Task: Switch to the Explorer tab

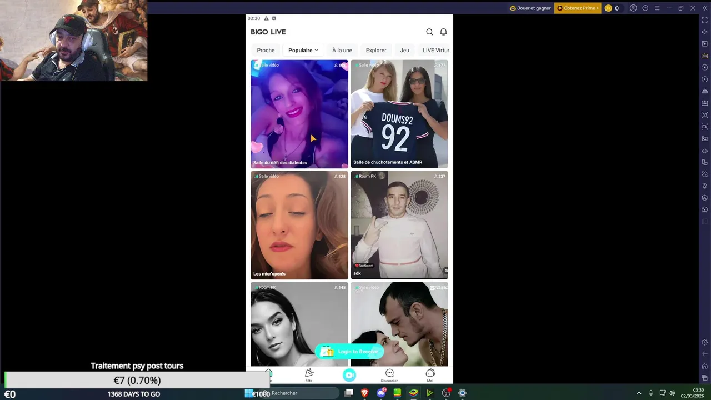Action: pyautogui.click(x=376, y=50)
